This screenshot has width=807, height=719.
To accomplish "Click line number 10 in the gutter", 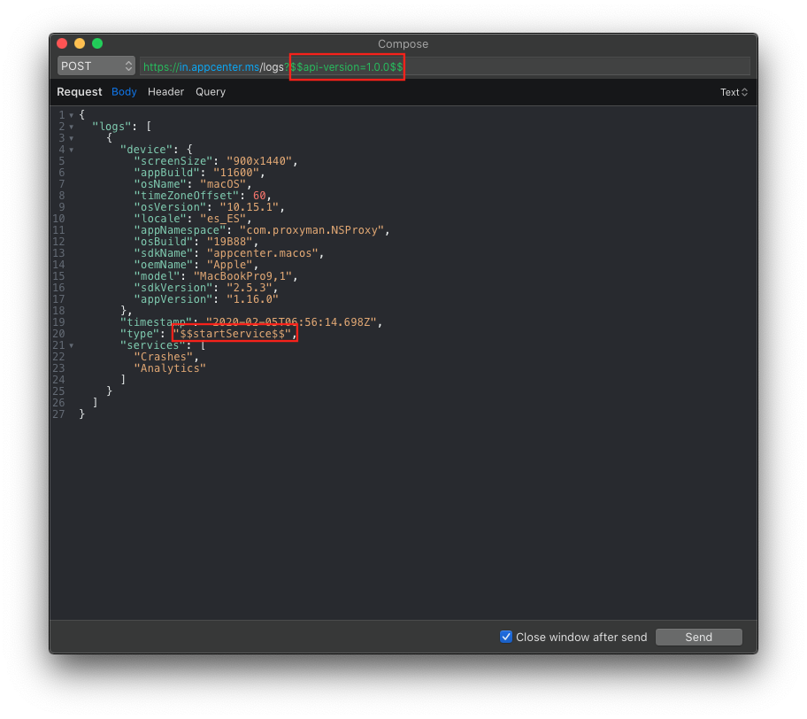I will point(58,218).
